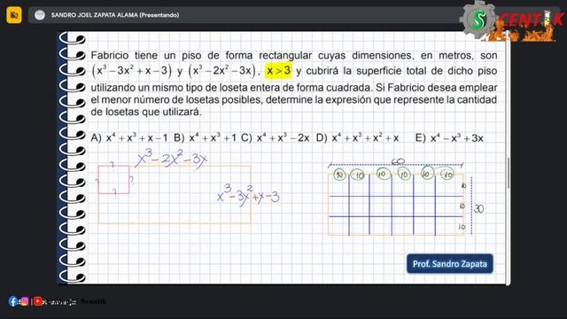
Task: Click the Scentik gear logo
Action: 478,19
